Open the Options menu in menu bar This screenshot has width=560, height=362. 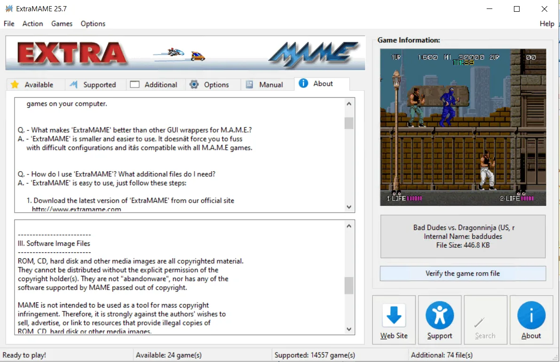pos(93,24)
